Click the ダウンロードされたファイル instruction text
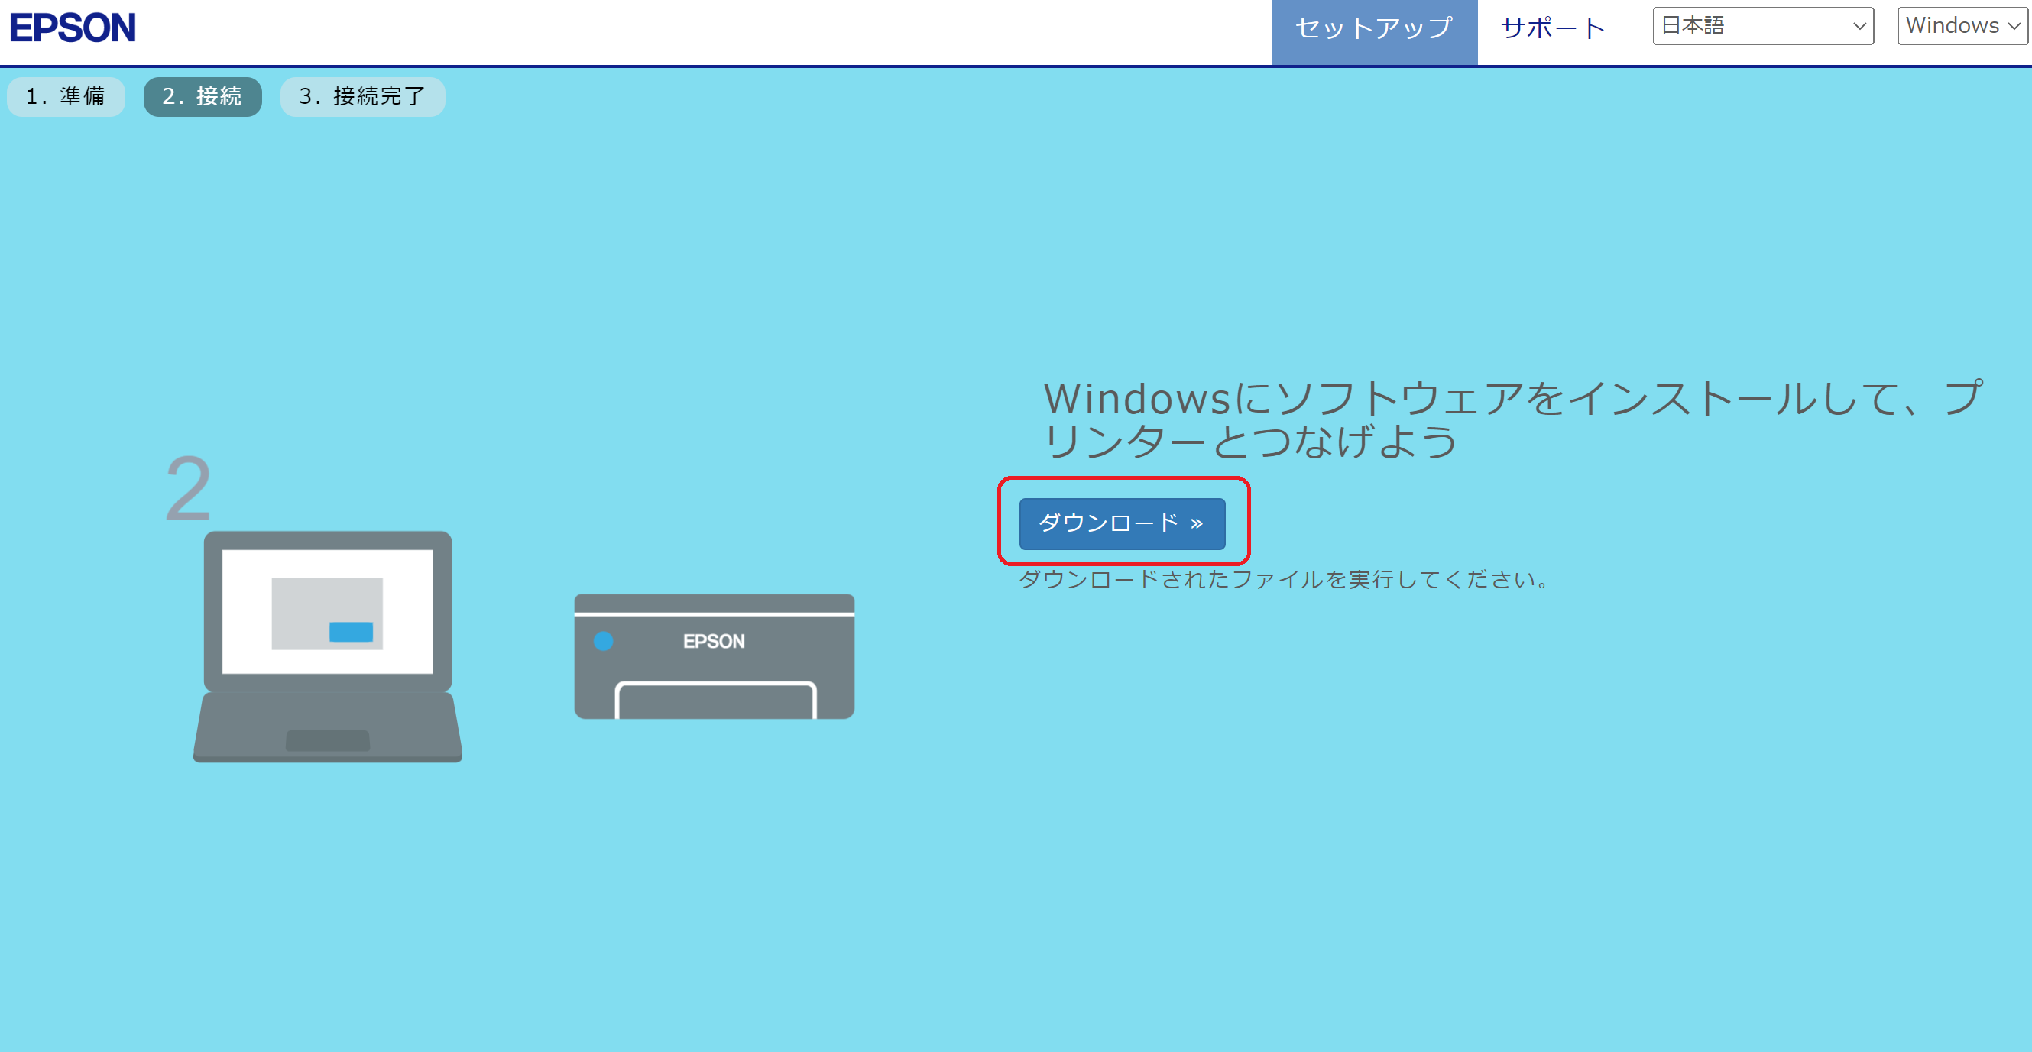The height and width of the screenshot is (1052, 2032). 1283,580
